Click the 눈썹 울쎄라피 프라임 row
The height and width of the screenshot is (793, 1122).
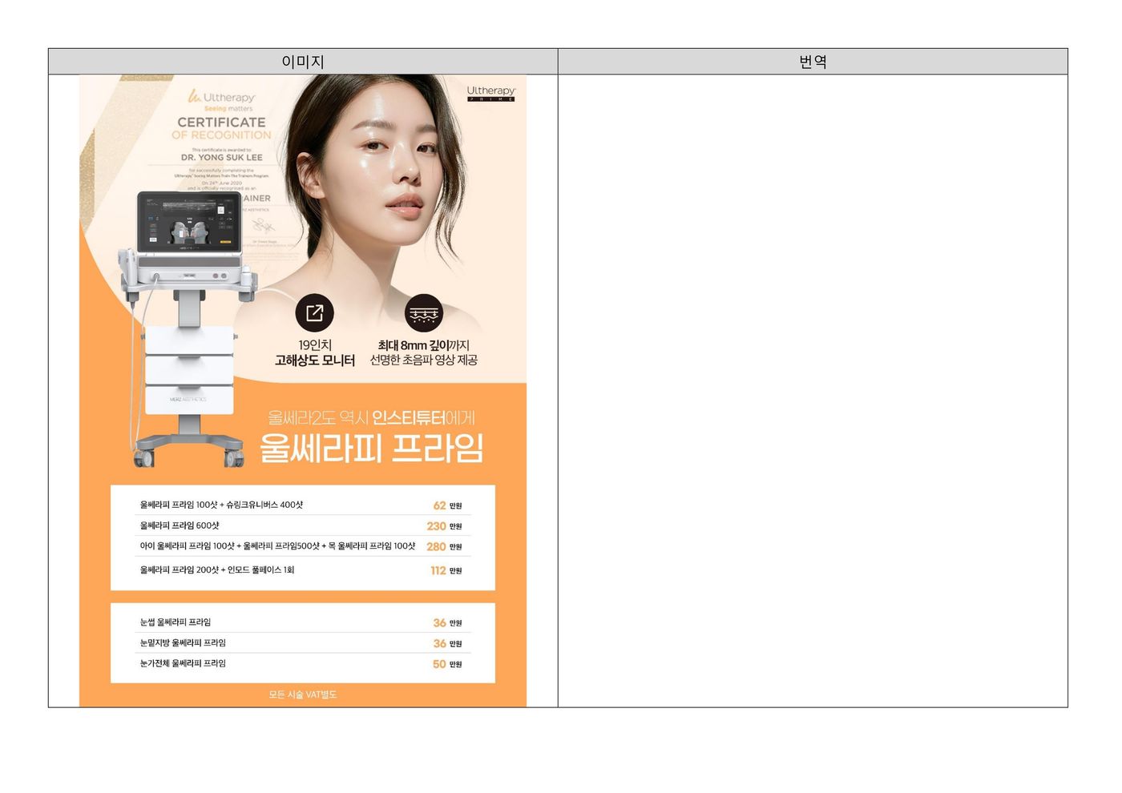click(x=176, y=622)
